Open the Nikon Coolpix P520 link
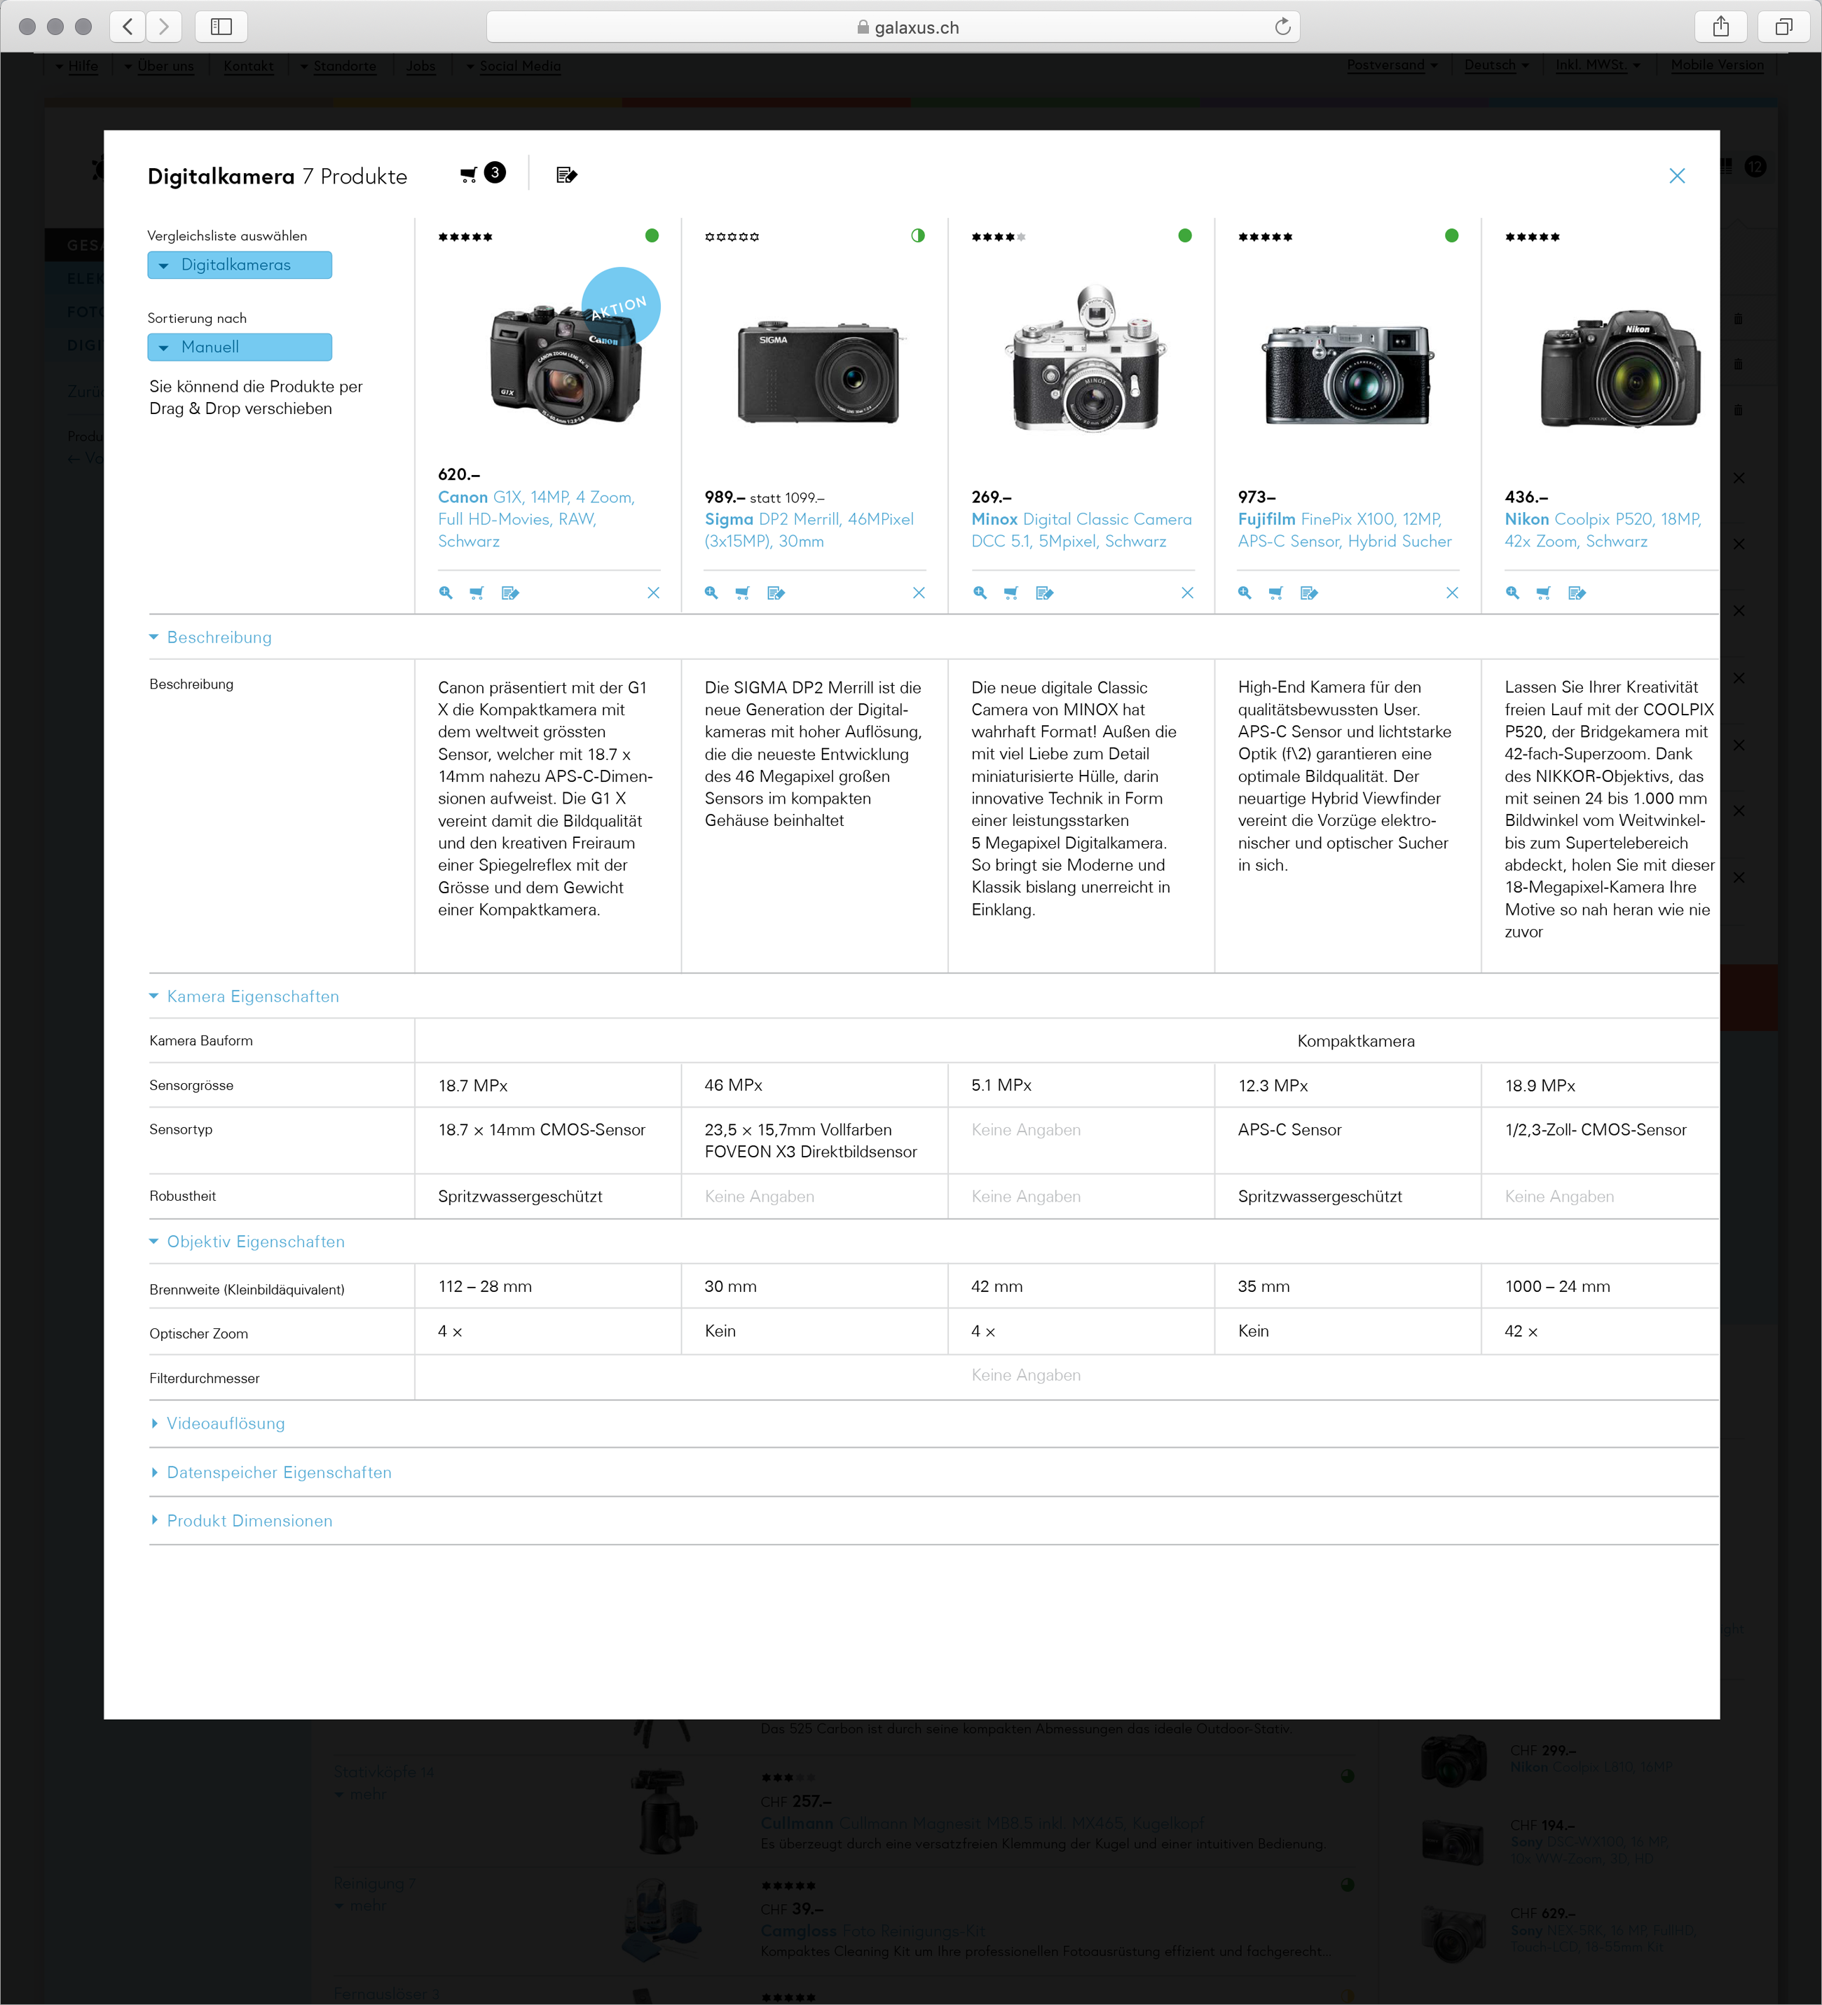 pos(1603,530)
